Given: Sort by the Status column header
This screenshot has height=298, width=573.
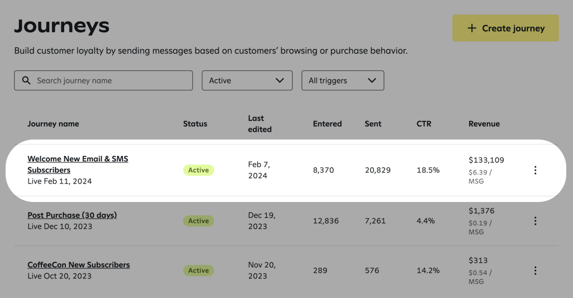Looking at the screenshot, I should coord(195,124).
